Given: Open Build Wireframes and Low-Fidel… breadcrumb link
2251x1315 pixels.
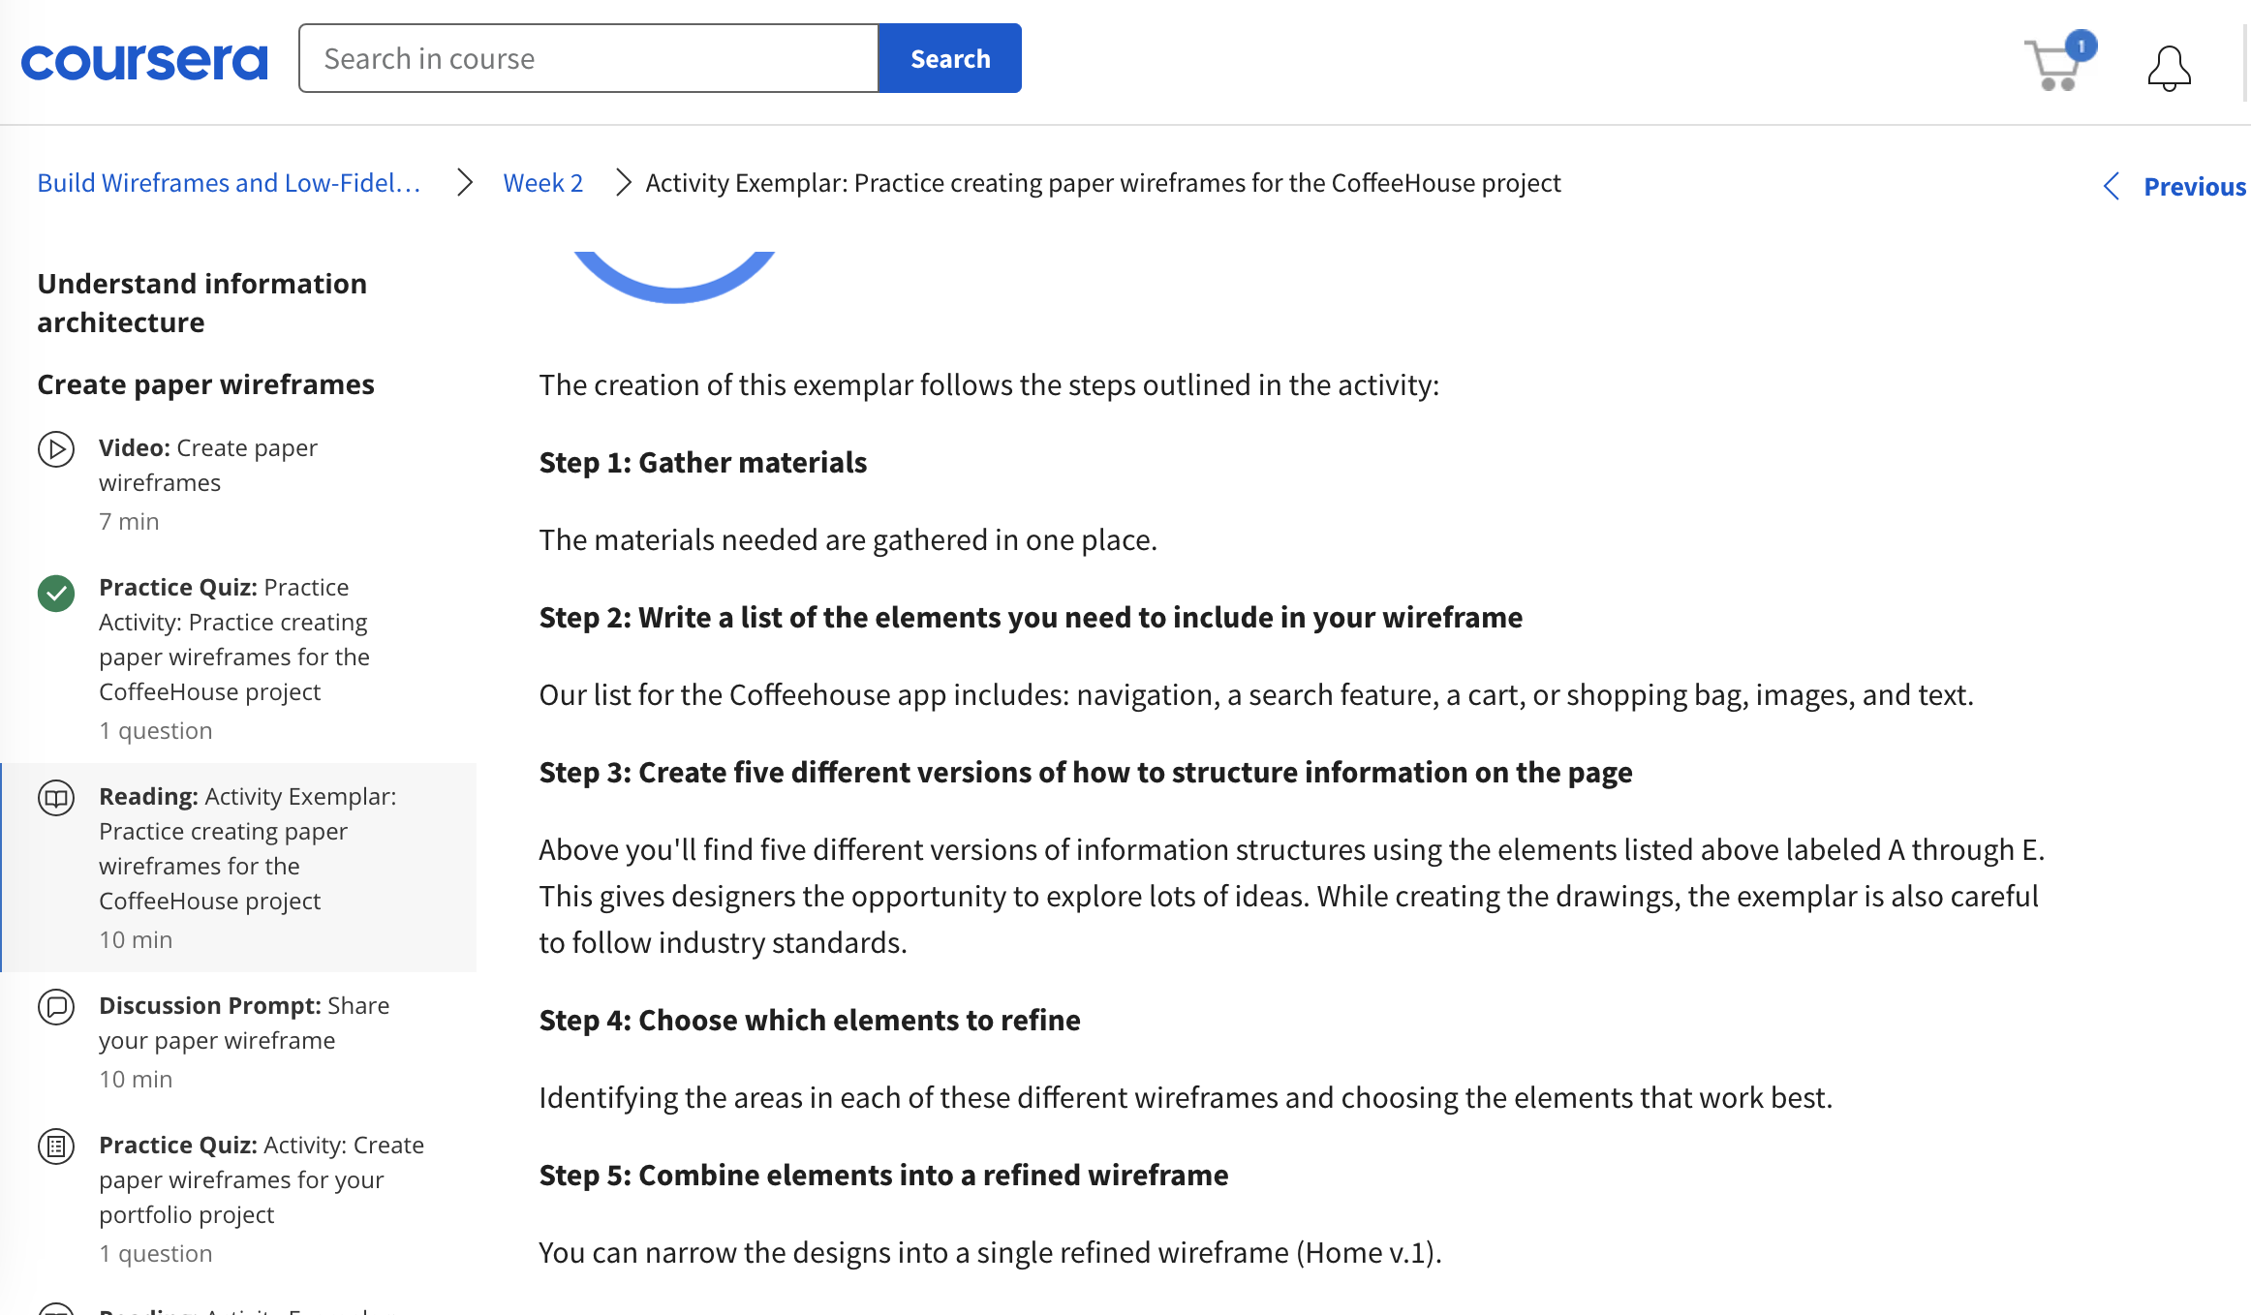Looking at the screenshot, I should (229, 183).
